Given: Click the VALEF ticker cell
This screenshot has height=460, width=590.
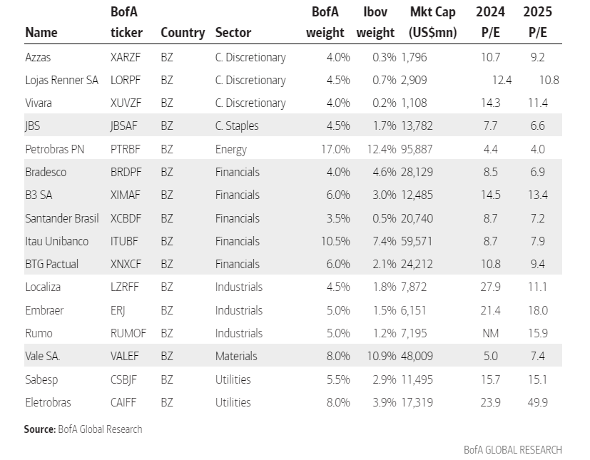Looking at the screenshot, I should [x=126, y=356].
